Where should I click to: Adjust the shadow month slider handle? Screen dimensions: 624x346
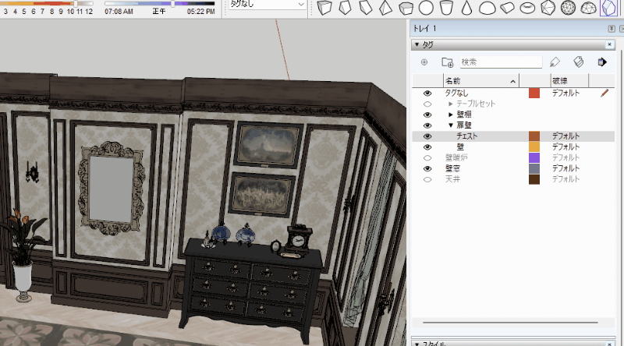[x=75, y=4]
